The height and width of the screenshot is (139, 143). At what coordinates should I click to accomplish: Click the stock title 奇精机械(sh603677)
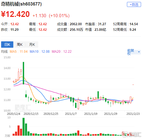coord(21,4)
